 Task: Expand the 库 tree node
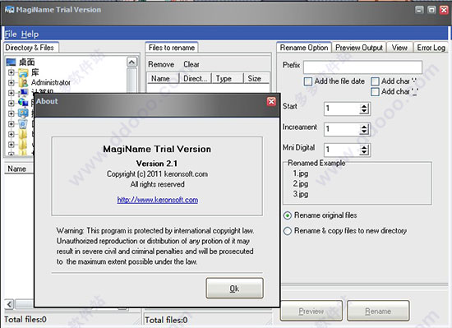coord(11,72)
